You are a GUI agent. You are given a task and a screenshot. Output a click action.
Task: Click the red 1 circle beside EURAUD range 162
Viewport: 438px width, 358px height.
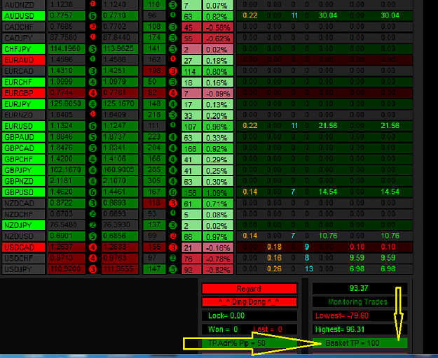click(x=173, y=59)
